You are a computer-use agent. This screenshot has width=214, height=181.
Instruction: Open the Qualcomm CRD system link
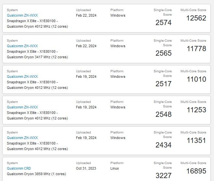pos(19,168)
